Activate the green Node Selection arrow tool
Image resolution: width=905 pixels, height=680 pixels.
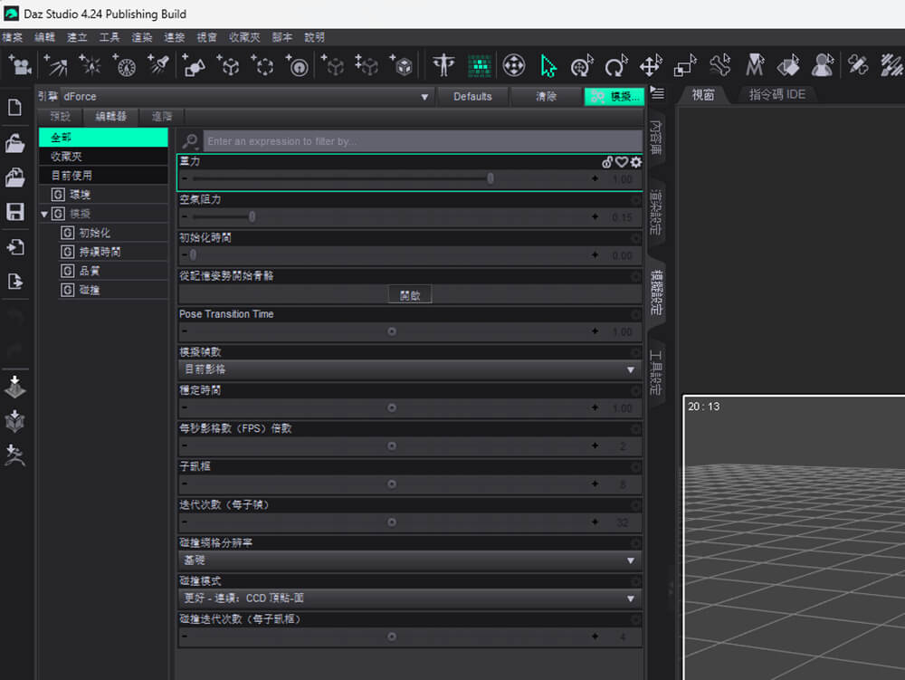tap(548, 65)
